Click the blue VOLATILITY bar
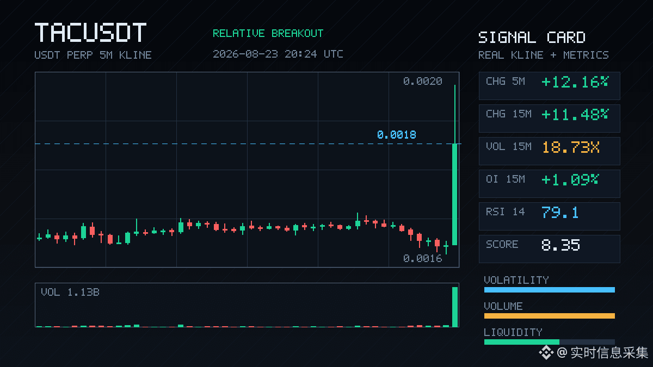The width and height of the screenshot is (653, 367). pos(549,290)
